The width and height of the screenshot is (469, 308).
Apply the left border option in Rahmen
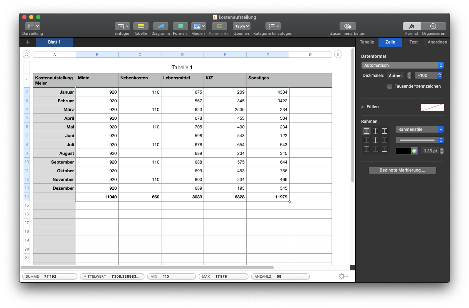point(366,140)
